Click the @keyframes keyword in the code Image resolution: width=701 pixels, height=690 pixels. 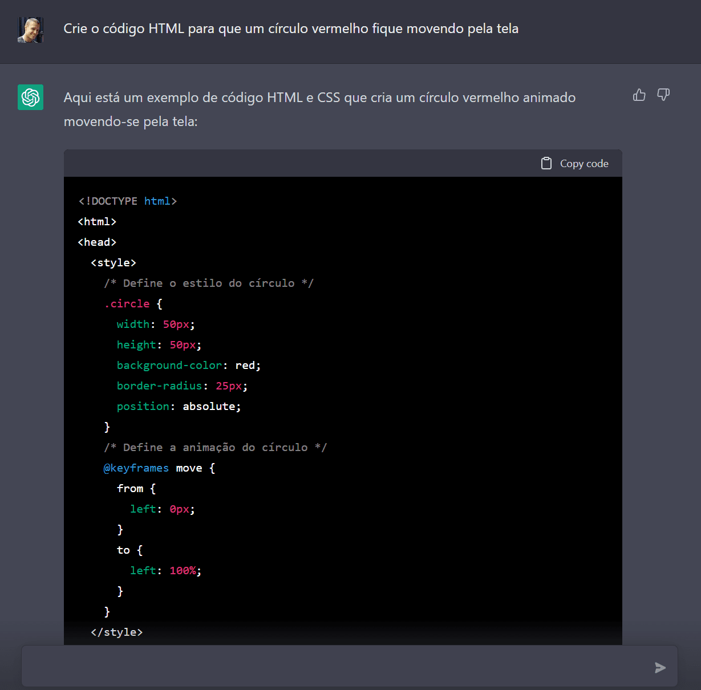(136, 468)
